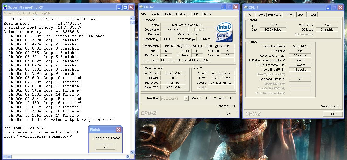This screenshot has height=160, width=347.
Task: Click the Core Voltage value 1.520 V
Action: coord(205,39)
